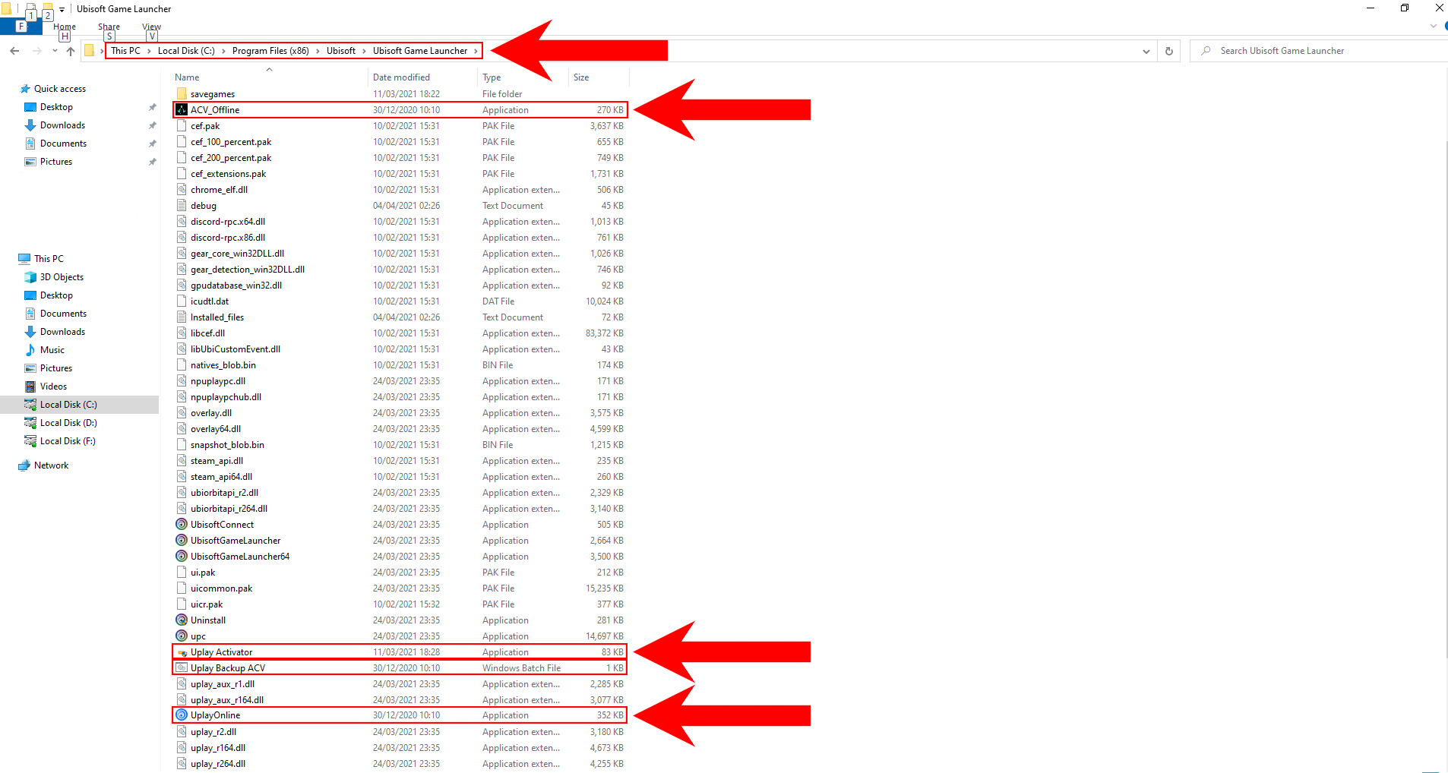Expand the ribbon with the chevron
Screen dimensions: 1448x773
coord(1434,26)
